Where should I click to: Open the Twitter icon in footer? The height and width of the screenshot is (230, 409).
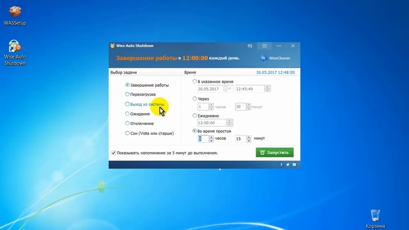288,165
